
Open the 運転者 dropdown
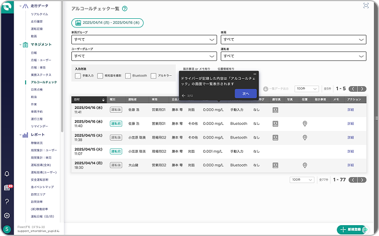click(x=293, y=56)
